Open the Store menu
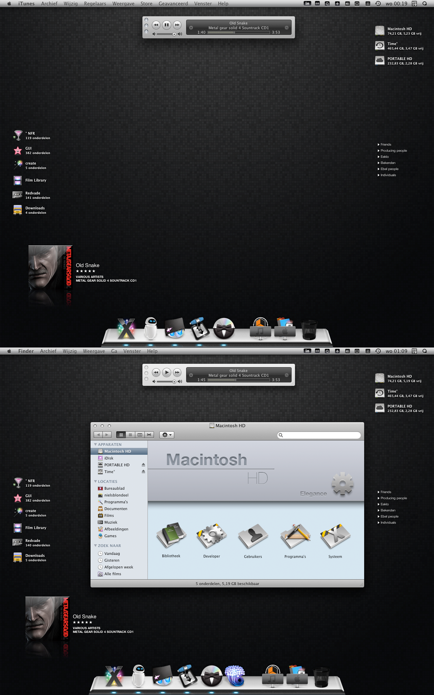This screenshot has width=434, height=695. (x=146, y=4)
